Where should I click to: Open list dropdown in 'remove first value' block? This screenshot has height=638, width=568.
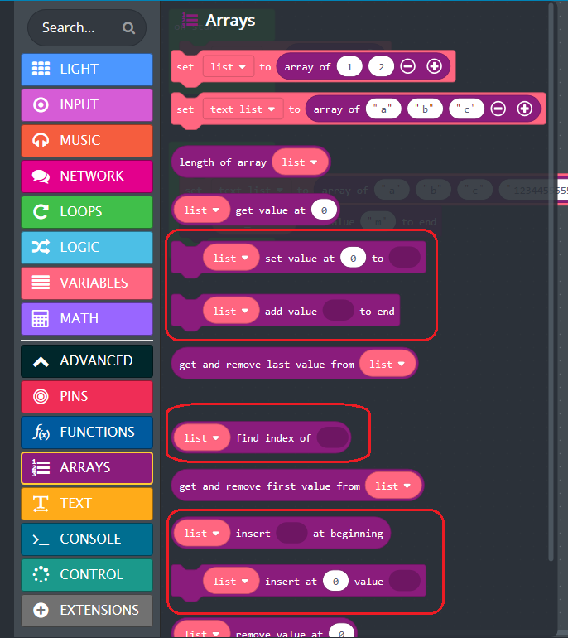(x=393, y=486)
